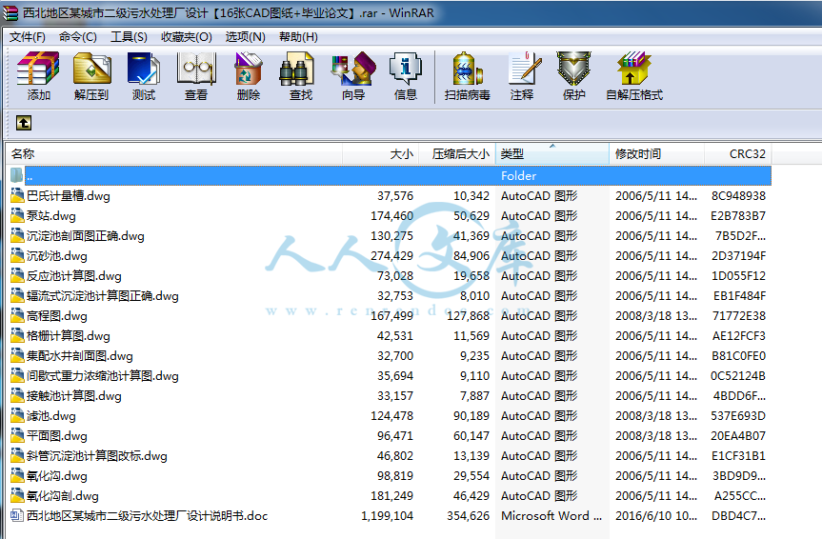Screen dimensions: 822x539
Task: Open the 收藏夹(O) menu
Action: click(x=186, y=37)
